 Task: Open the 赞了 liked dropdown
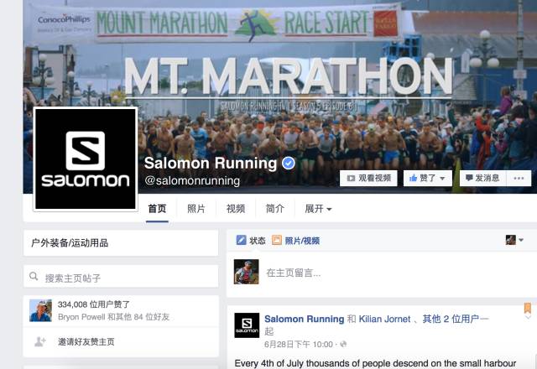(428, 179)
